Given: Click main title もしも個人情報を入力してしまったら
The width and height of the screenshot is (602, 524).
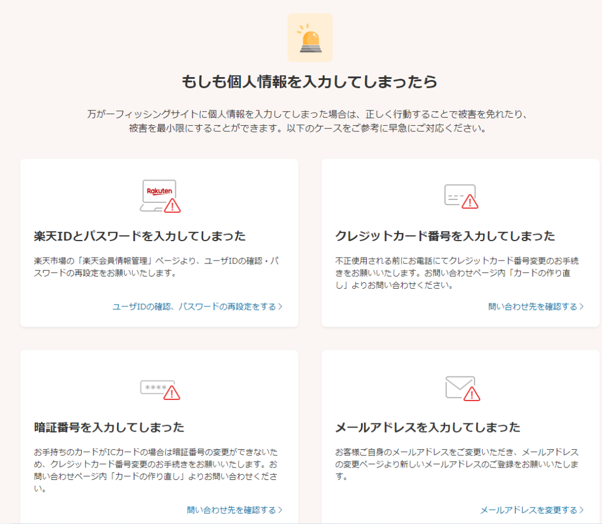Looking at the screenshot, I should [309, 82].
